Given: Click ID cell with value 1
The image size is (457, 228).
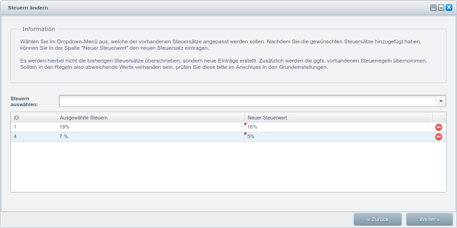Looking at the screenshot, I should 34,127.
